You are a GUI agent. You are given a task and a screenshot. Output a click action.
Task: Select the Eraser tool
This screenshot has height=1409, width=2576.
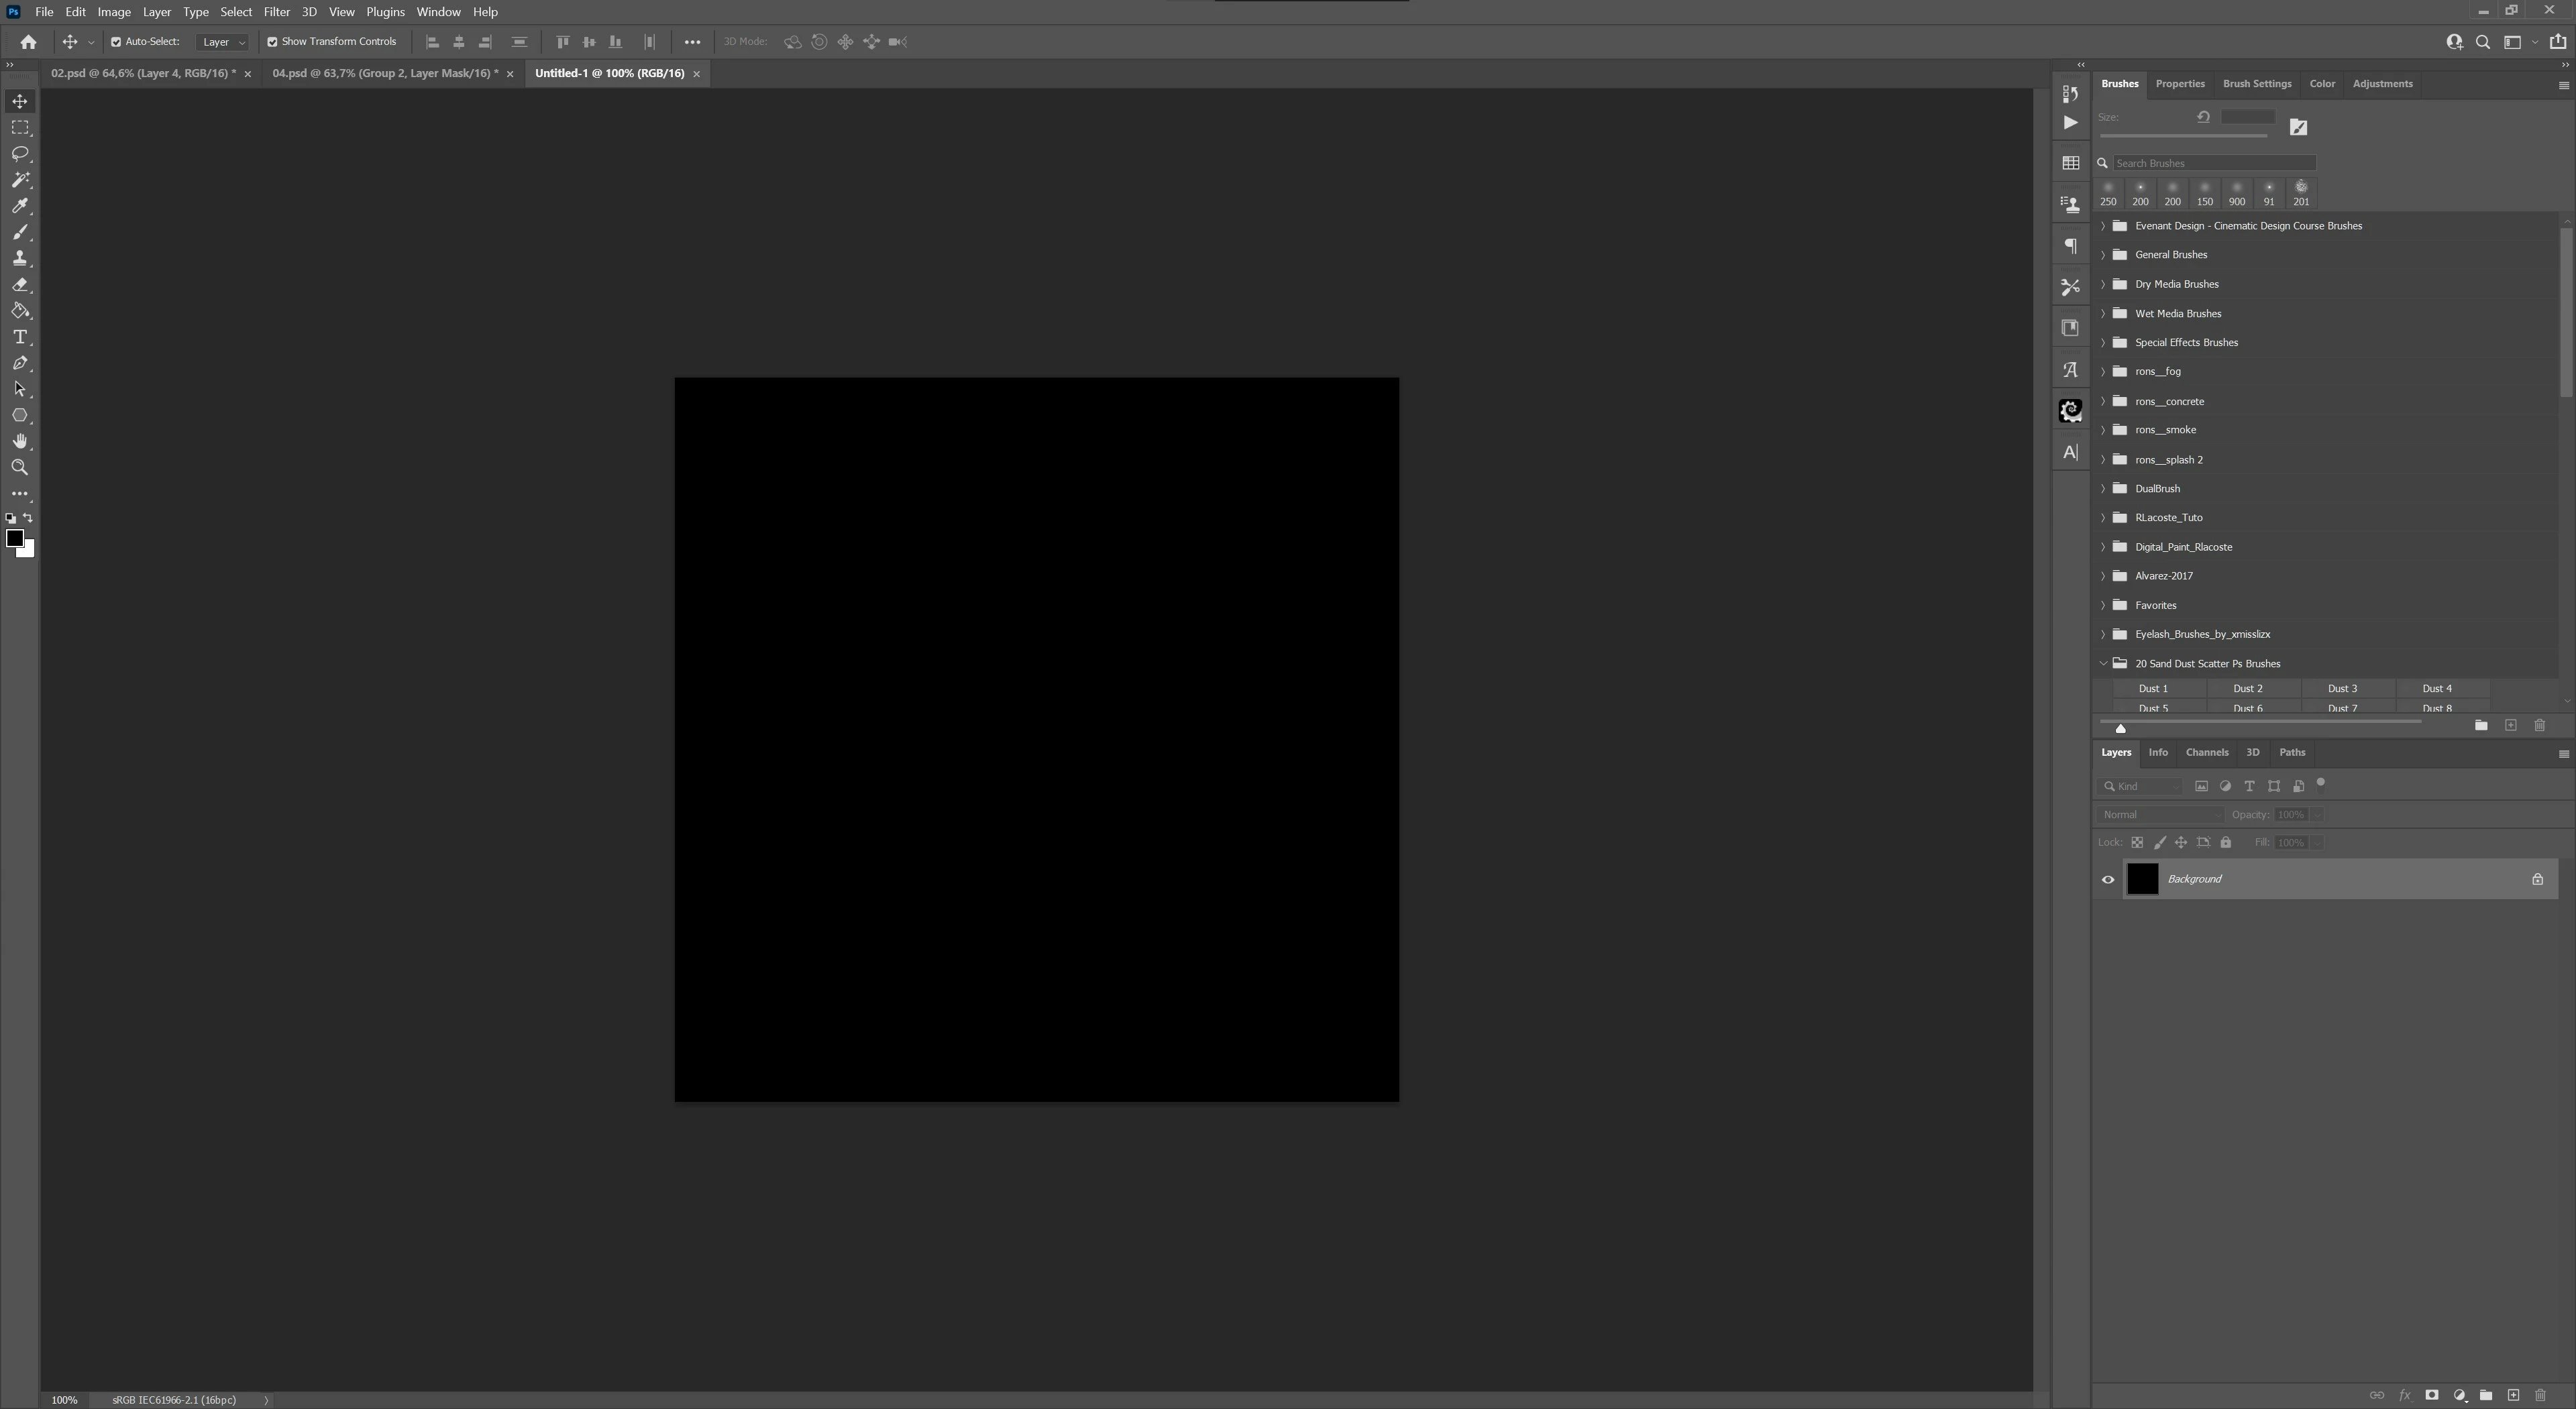tap(20, 285)
